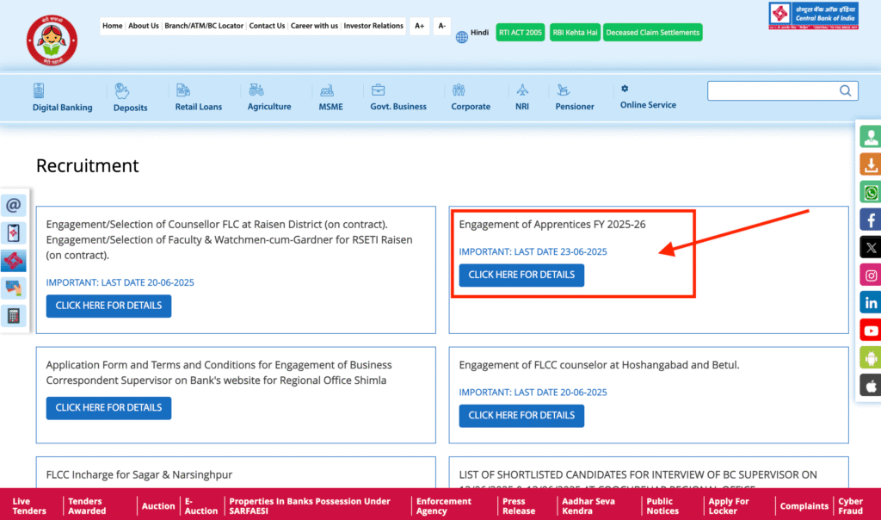The width and height of the screenshot is (881, 520).
Task: Open the LinkedIn icon in right sidebar
Action: 871,303
